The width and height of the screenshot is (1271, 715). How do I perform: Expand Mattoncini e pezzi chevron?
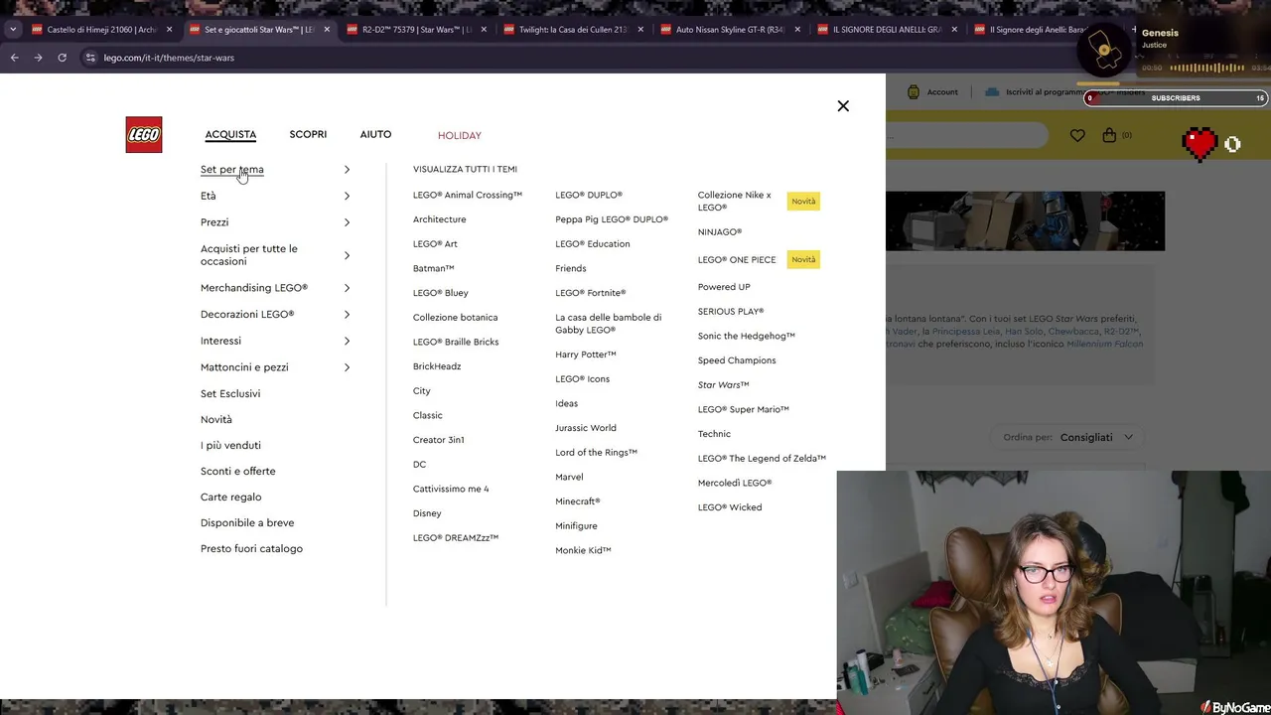(347, 367)
